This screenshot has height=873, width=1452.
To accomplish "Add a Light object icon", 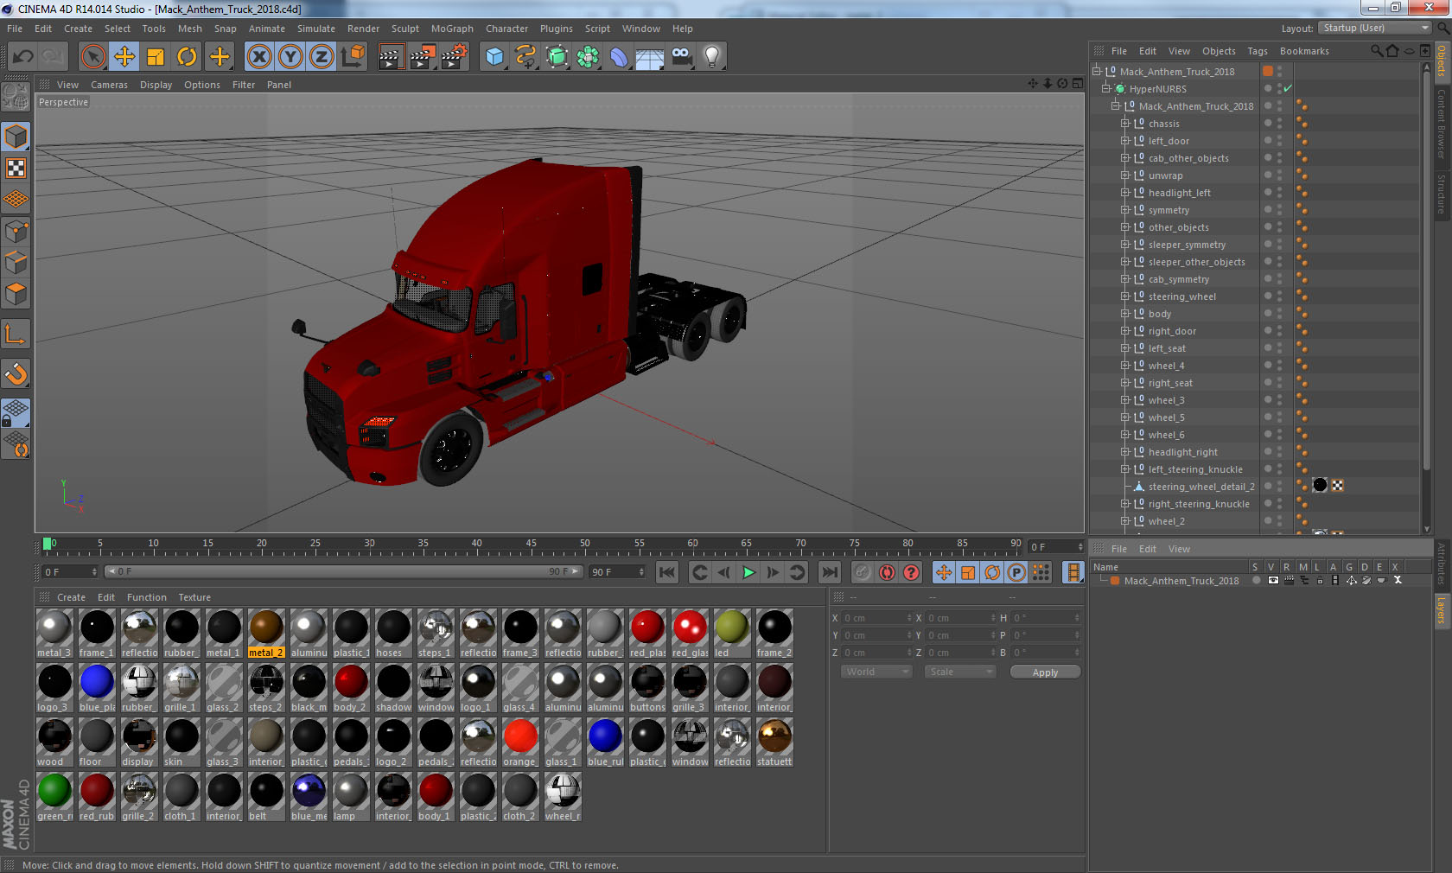I will 712,57.
